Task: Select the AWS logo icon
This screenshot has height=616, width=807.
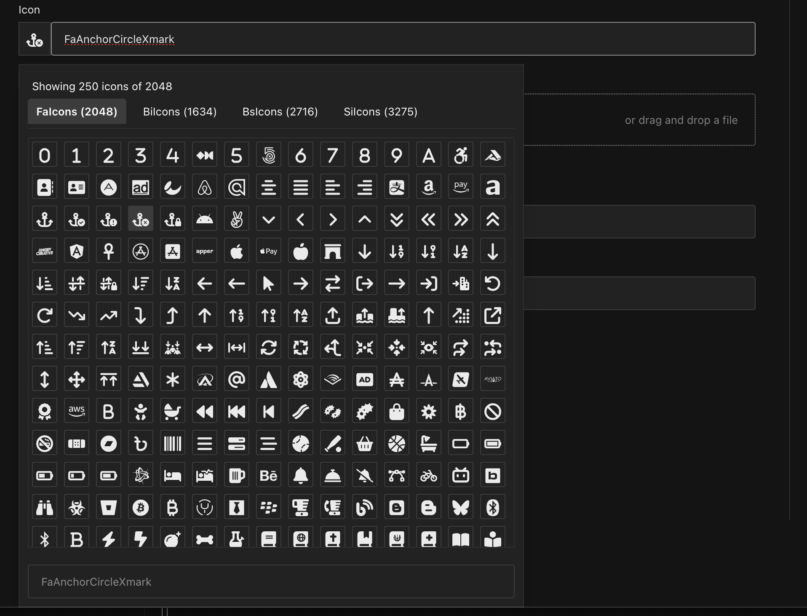Action: point(76,411)
